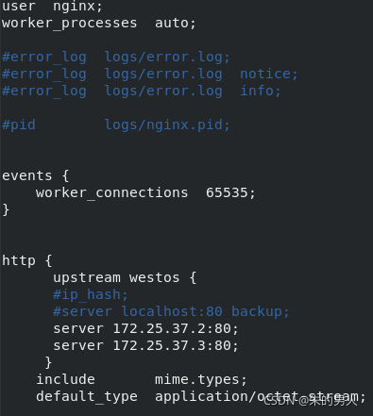Click the 'notice;' log level text
This screenshot has width=373, height=416.
[269, 74]
